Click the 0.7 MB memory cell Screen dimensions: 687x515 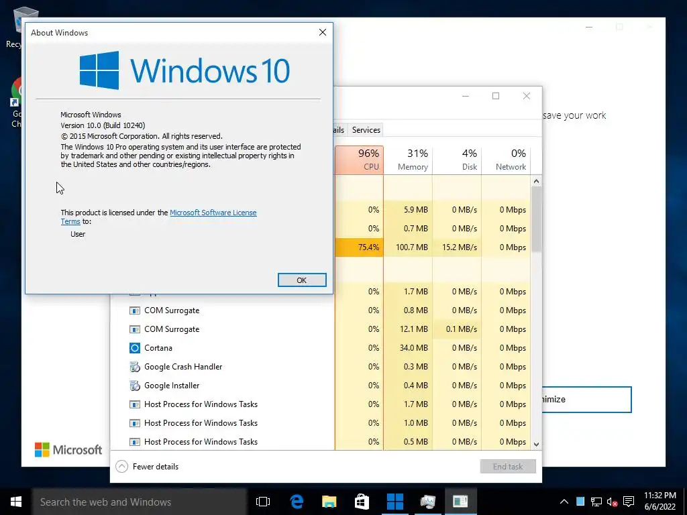[x=409, y=229]
